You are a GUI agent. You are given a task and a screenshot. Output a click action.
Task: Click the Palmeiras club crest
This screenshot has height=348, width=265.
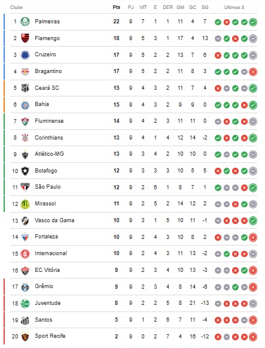(25, 22)
